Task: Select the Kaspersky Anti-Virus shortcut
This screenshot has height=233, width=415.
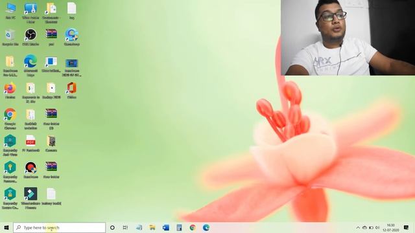Action: [x=10, y=146]
